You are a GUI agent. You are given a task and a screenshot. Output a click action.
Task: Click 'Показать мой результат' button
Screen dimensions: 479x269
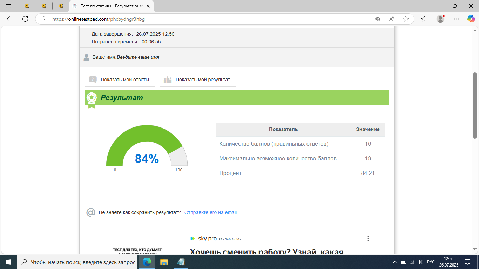click(x=198, y=80)
